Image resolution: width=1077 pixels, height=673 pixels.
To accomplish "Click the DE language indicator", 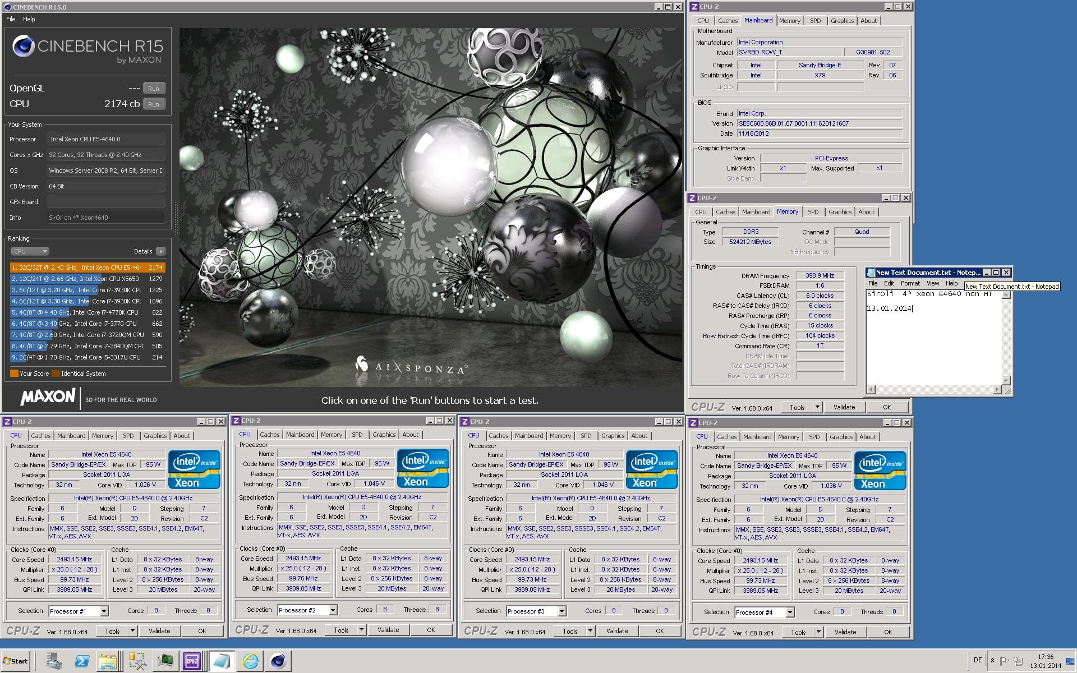I will click(978, 660).
